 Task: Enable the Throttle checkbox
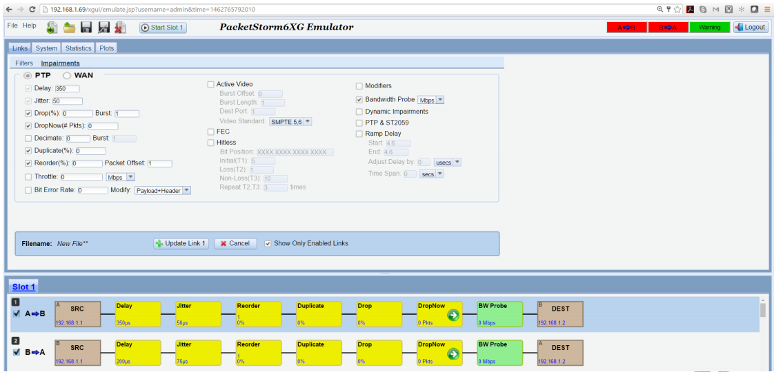coord(28,176)
